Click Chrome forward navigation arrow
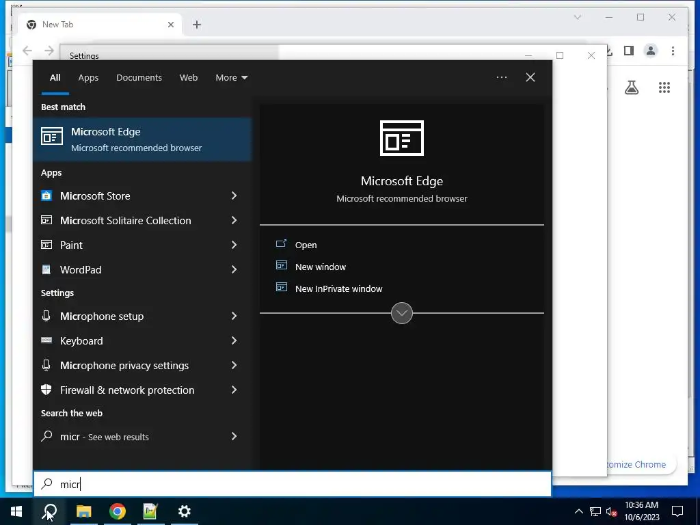Screen dimensions: 700x525 point(49,51)
